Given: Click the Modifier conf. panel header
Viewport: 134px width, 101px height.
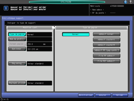Looking at the screenshot, I should tap(30, 28).
